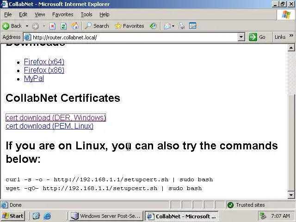Click cert download (PEM, Linux) link
Screen dimensions: 296x222
tap(49, 126)
